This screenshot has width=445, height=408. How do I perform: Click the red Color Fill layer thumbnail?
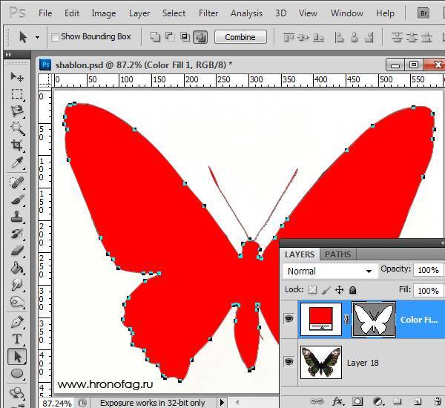click(x=321, y=320)
